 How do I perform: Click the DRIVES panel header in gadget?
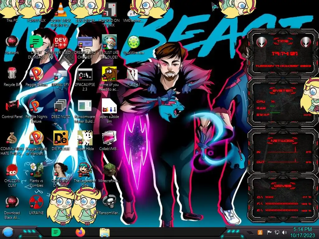click(x=283, y=185)
